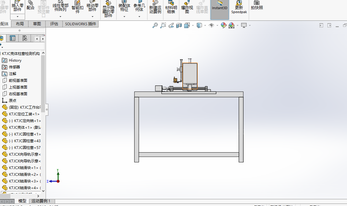Click the View Settings monitor icon
347x206 pixels.
pos(244,25)
